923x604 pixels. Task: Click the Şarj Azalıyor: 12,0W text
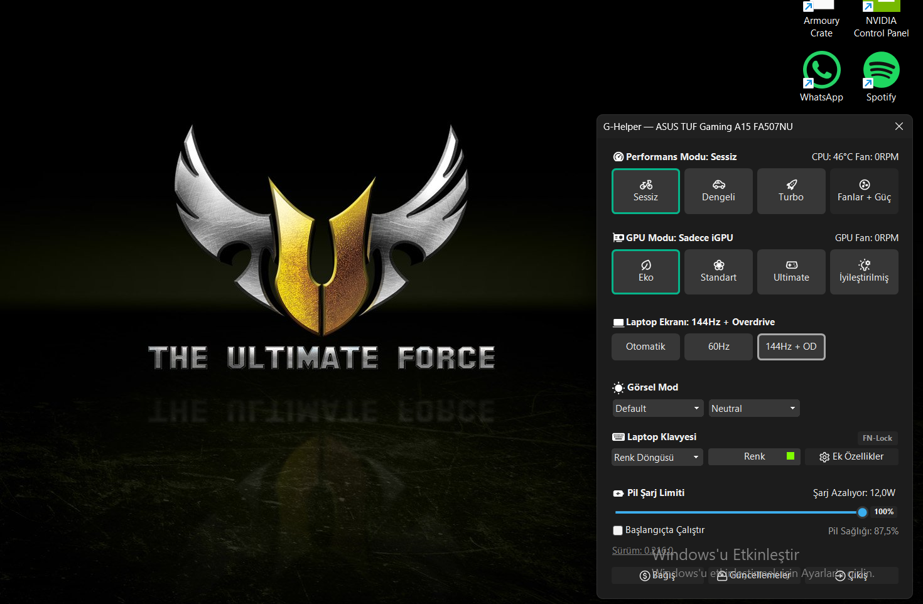(x=854, y=493)
